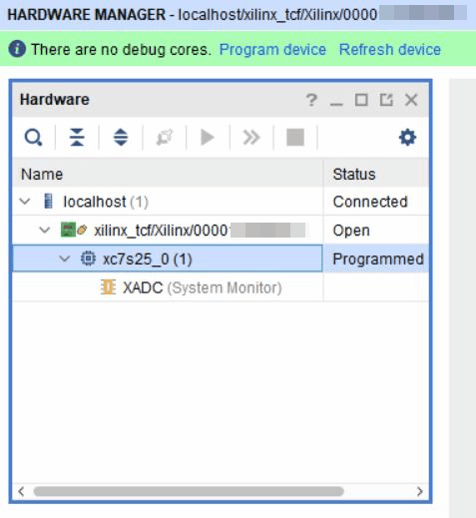Click the Search magnifier icon in Hardware toolbar
Screen dimensions: 476x518
tap(33, 138)
